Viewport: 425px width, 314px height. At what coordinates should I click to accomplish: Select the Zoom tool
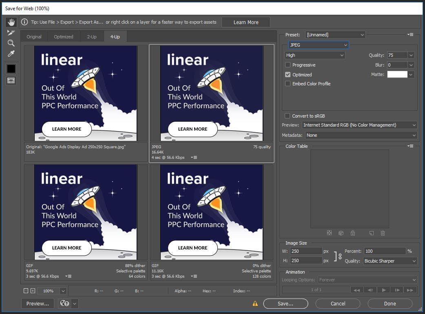(x=11, y=43)
